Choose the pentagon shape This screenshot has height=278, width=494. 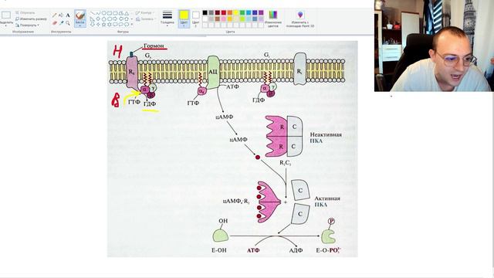103,19
